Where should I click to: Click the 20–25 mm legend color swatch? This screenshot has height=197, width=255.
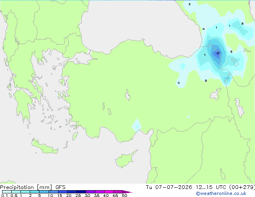[x=72, y=192]
